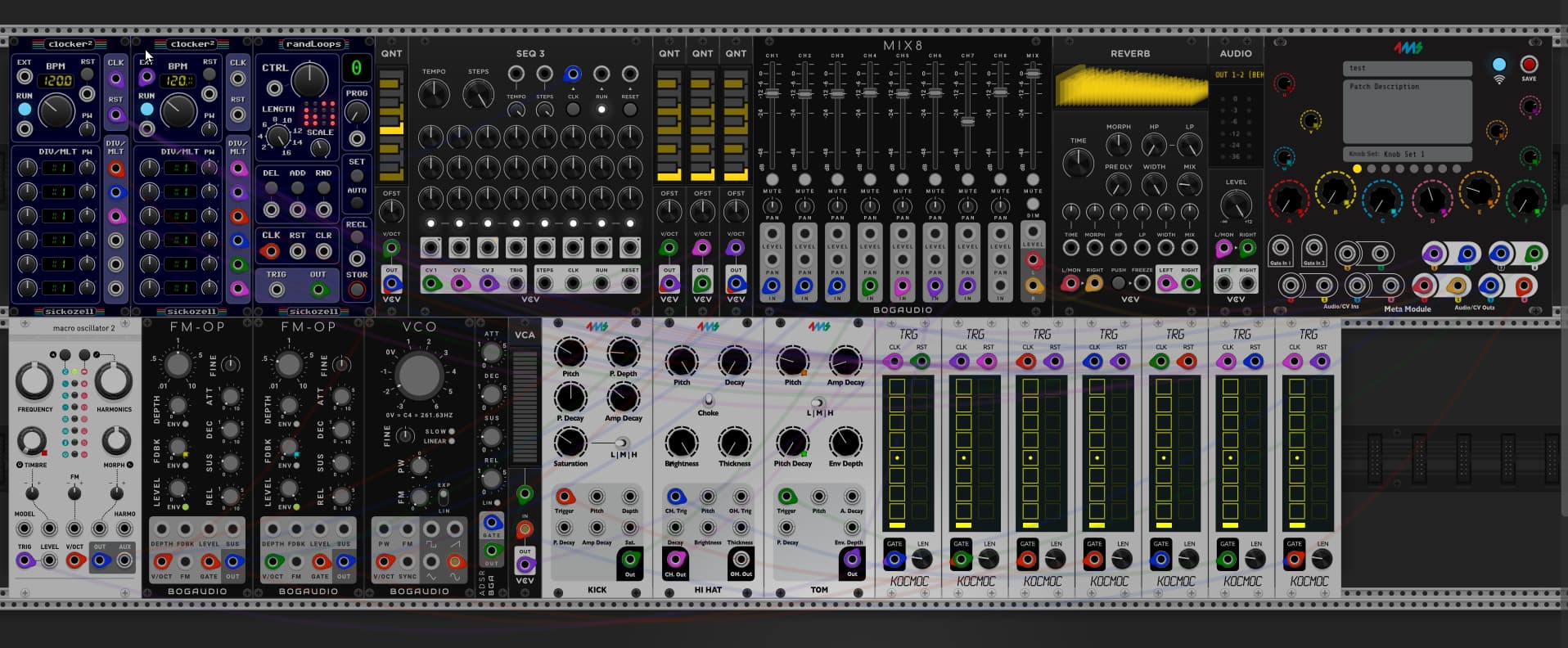Click the randLoops CTRL knob
The image size is (1568, 648).
tap(309, 80)
